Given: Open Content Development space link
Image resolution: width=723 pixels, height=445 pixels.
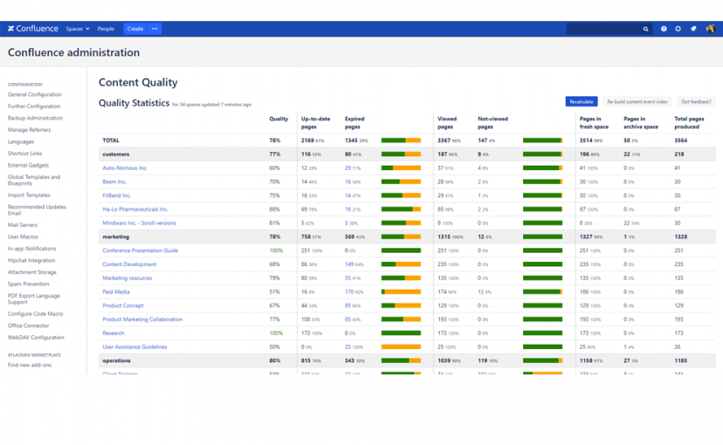Looking at the screenshot, I should [129, 264].
